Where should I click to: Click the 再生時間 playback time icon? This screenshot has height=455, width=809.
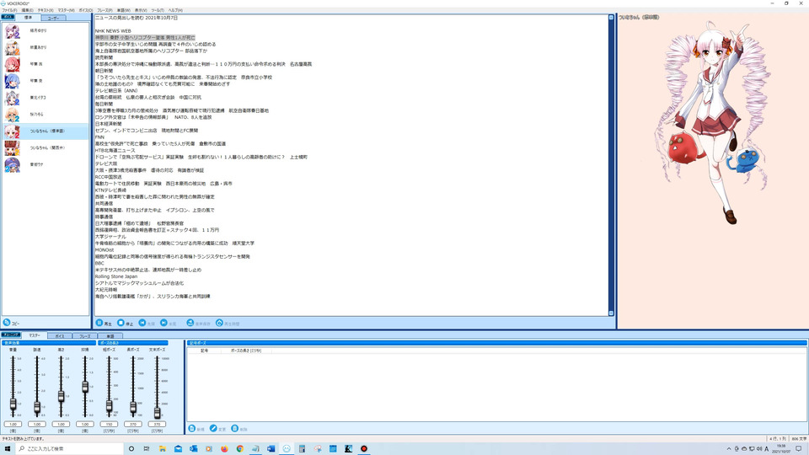click(x=219, y=323)
